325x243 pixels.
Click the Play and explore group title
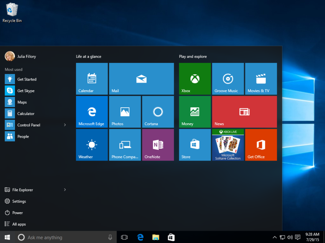pos(193,56)
